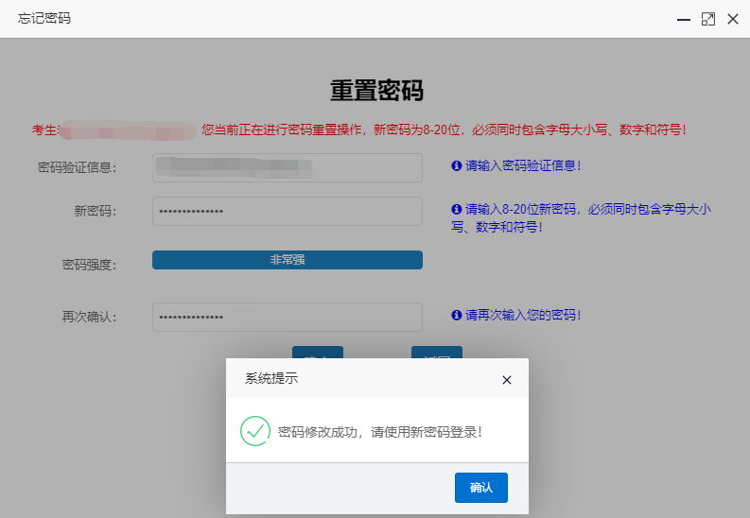Click the 再次确认 field label
Screen dimensions: 750x518
click(x=90, y=317)
